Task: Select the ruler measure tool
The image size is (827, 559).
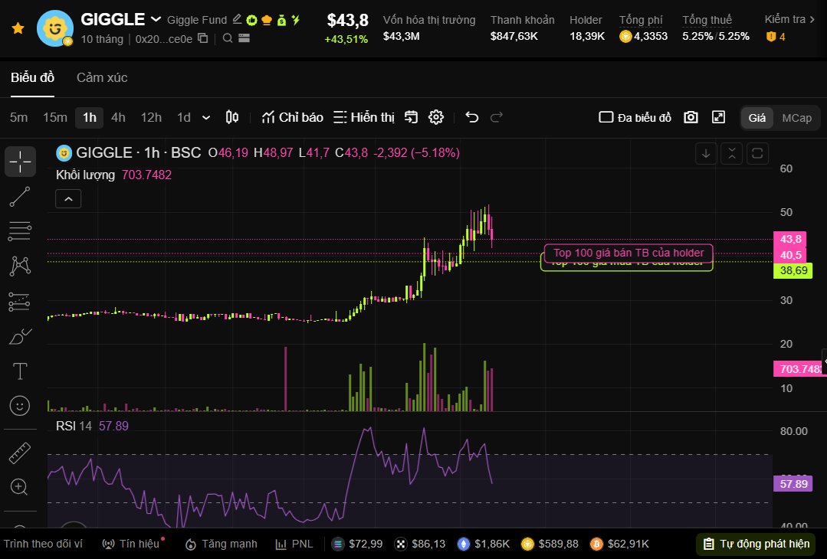Action: tap(20, 453)
